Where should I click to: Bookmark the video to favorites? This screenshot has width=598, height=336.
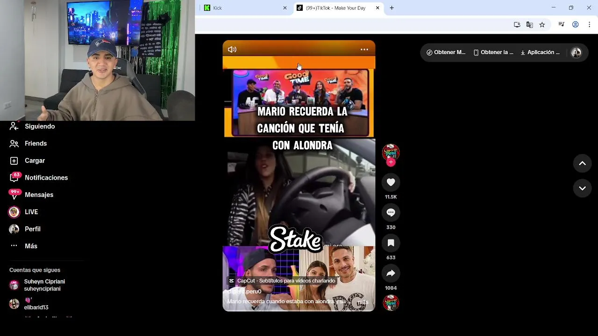tap(391, 243)
